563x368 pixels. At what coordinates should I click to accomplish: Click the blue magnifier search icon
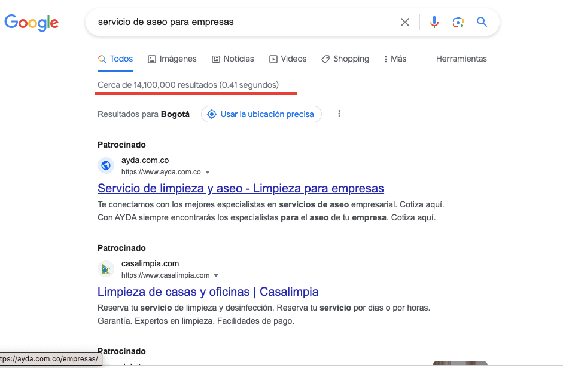[482, 22]
